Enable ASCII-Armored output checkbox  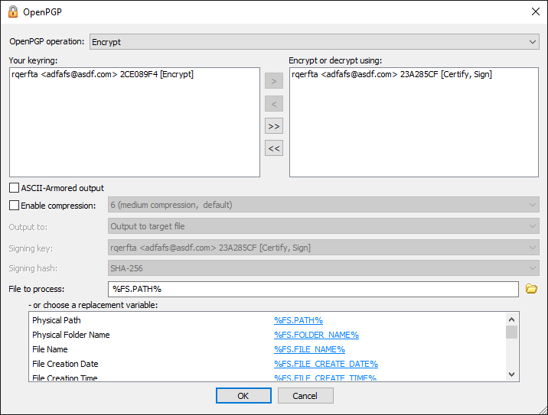(15, 188)
